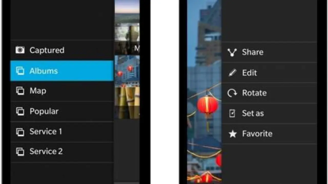Mark the photo as Favorite
This screenshot has width=328, height=184.
pyautogui.click(x=257, y=134)
